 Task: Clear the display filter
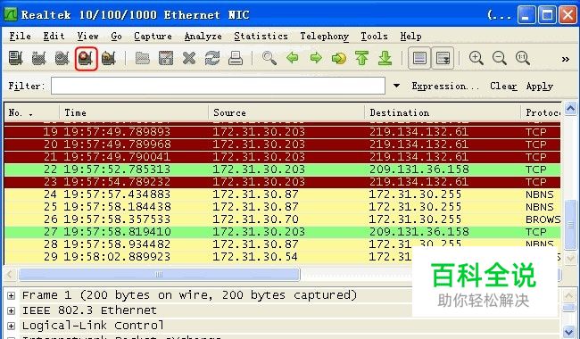(503, 87)
